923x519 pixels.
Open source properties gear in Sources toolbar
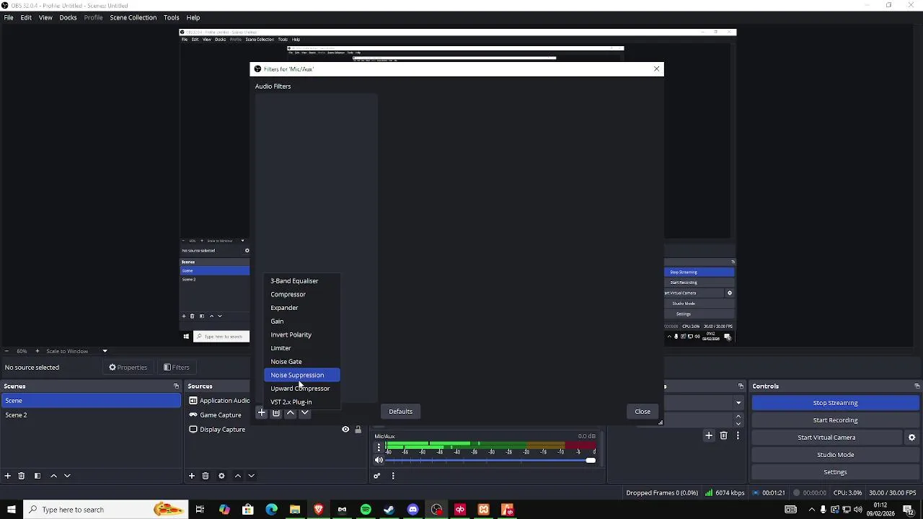[x=221, y=476]
